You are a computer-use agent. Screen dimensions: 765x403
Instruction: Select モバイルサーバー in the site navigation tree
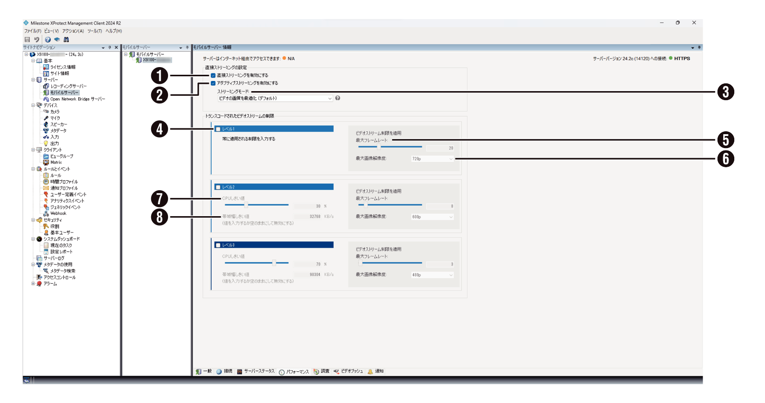[64, 92]
